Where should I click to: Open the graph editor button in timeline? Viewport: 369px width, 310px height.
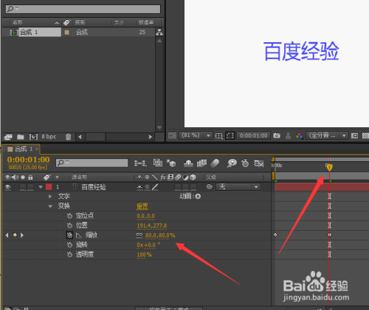pyautogui.click(x=259, y=163)
